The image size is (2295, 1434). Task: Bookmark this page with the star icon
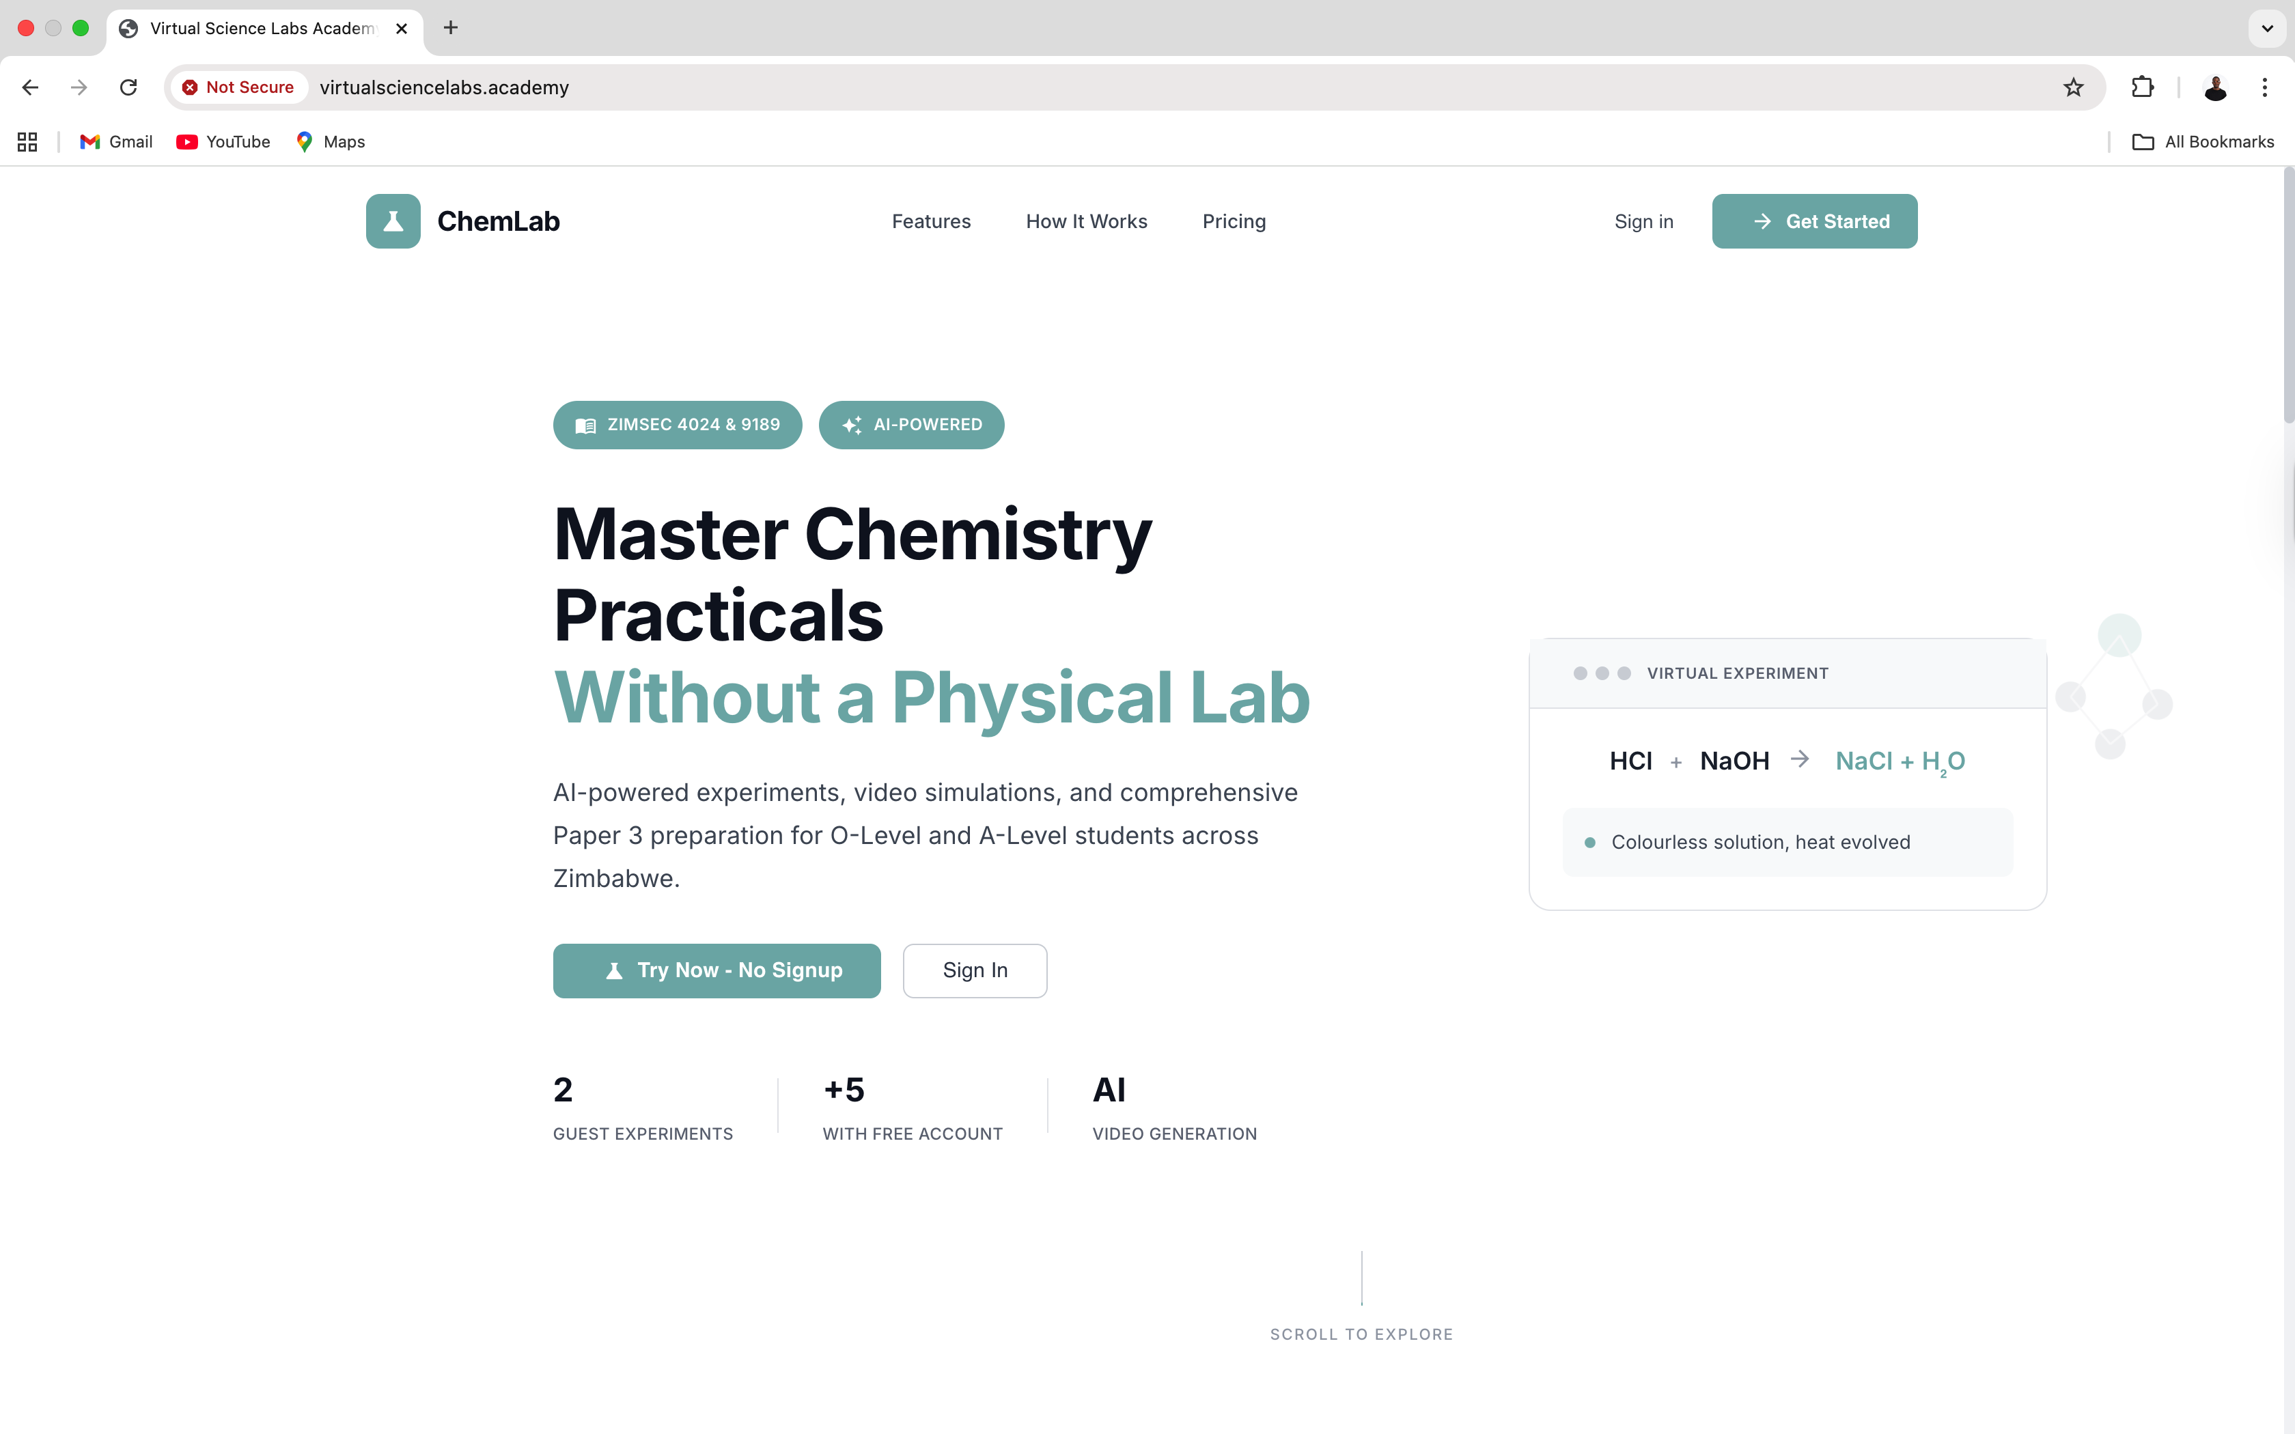[x=2073, y=87]
